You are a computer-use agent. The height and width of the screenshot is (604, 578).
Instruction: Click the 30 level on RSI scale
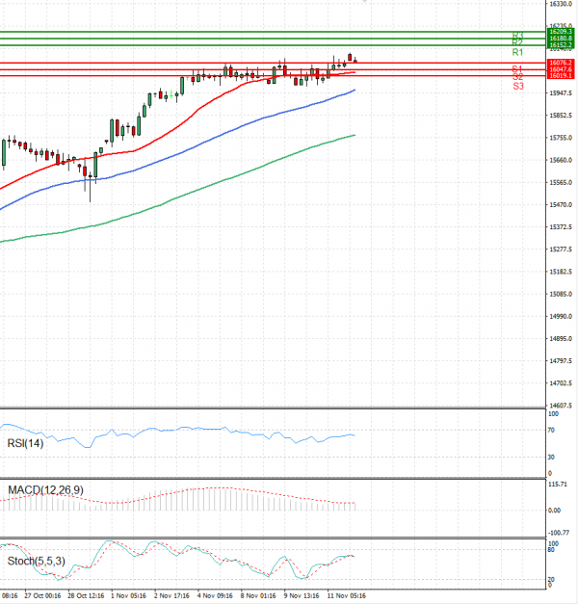tap(551, 458)
